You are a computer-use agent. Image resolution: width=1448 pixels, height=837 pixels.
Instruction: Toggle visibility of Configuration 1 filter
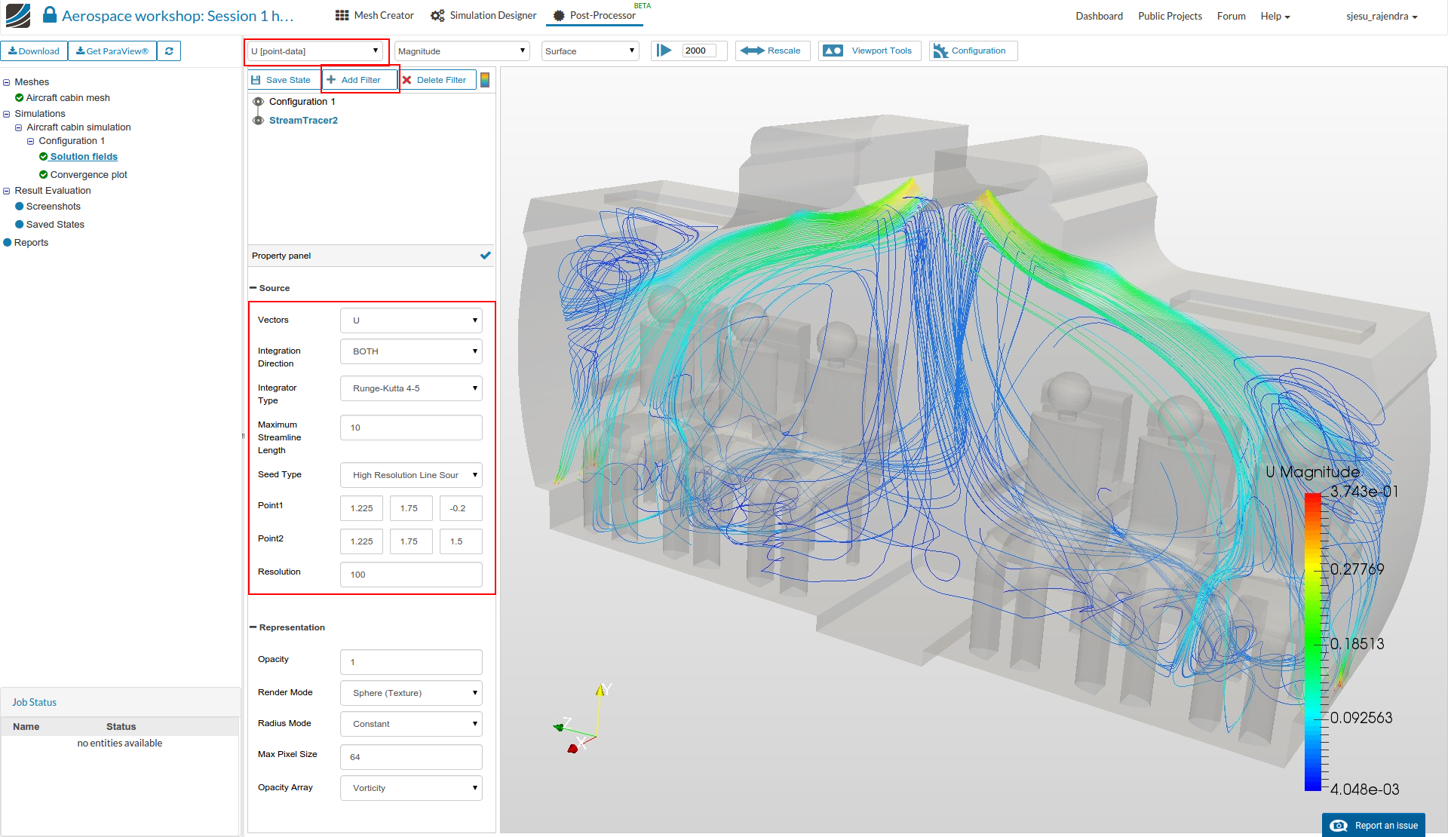tap(258, 102)
